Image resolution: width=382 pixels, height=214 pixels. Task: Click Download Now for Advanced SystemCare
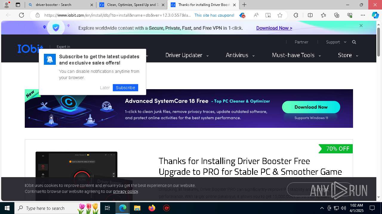coord(311,107)
